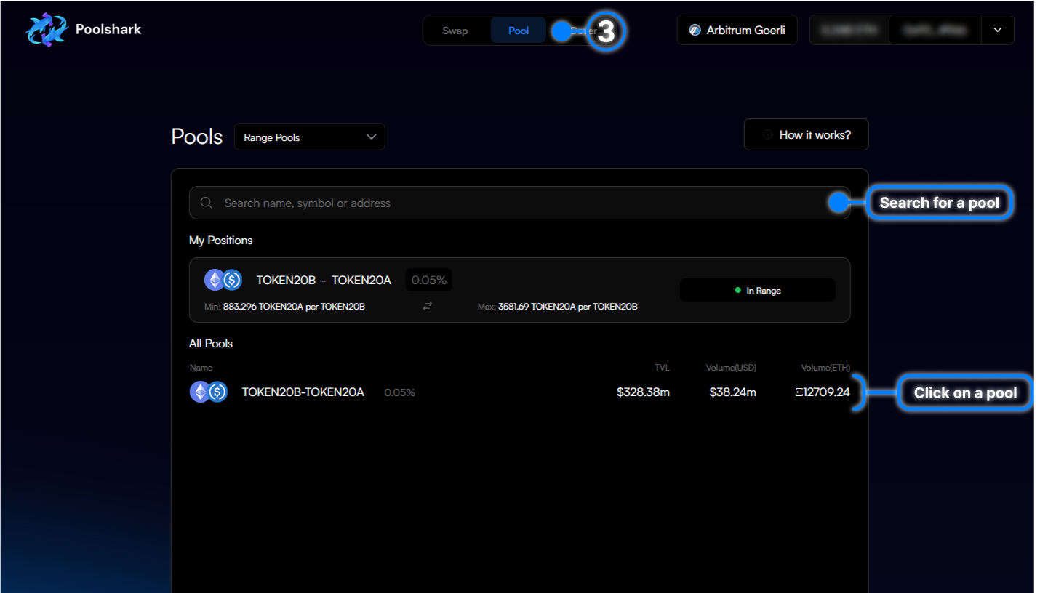Click the USDC token icon in All Pools row
Screen dimensions: 1040x593
(217, 392)
